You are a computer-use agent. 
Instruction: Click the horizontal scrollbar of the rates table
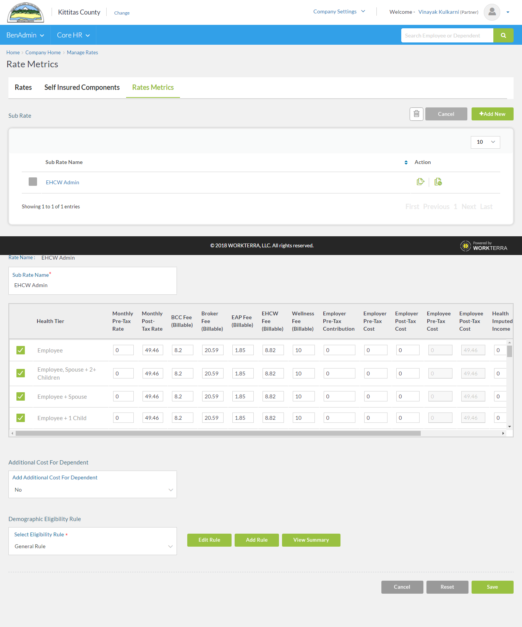coord(218,434)
